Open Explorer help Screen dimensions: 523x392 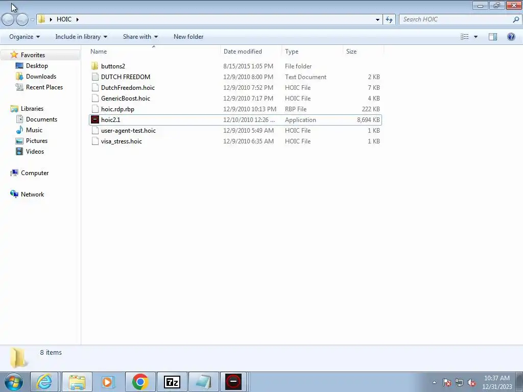[x=511, y=37]
